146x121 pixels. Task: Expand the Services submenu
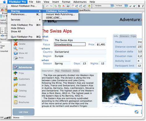point(25,20)
